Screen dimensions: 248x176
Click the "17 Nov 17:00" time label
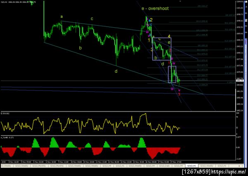coord(176,162)
